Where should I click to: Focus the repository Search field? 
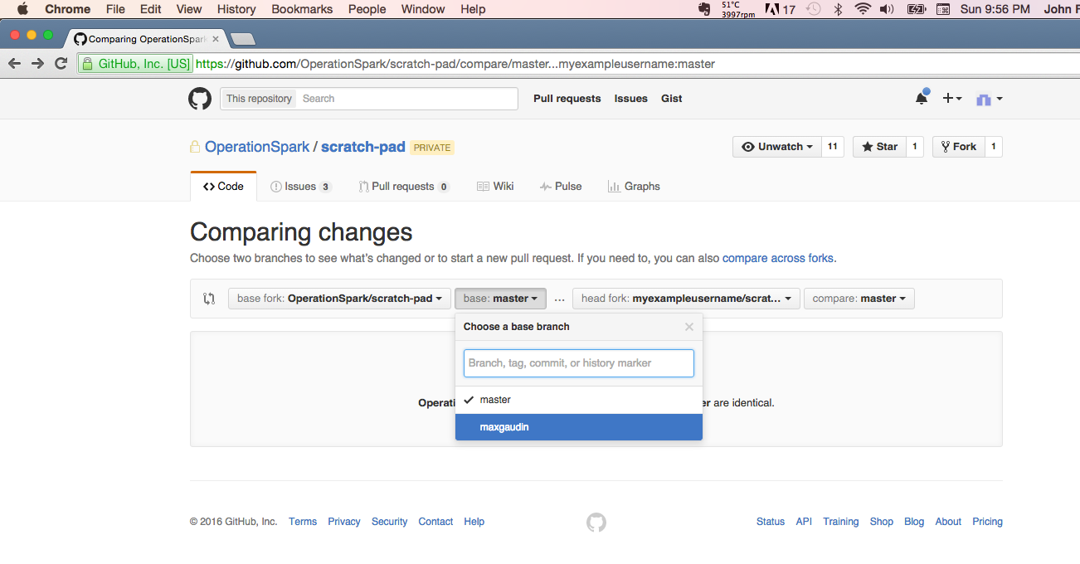[407, 99]
